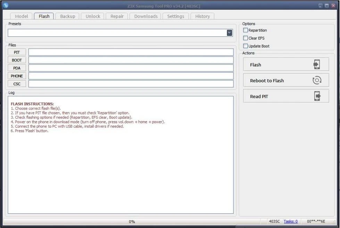Open the Settings tab
The image size is (340, 228).
point(176,16)
